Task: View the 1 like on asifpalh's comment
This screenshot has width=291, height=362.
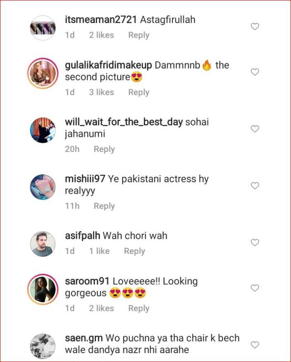Action: pos(99,251)
